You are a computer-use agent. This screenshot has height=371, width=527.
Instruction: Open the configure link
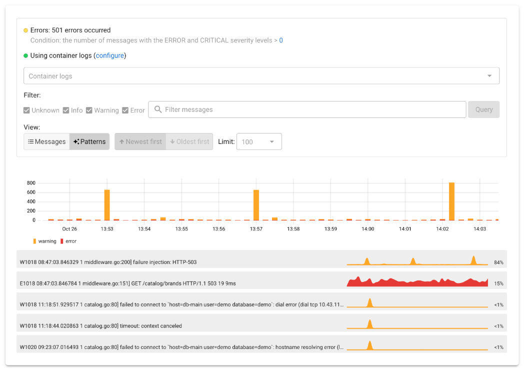[x=110, y=55]
